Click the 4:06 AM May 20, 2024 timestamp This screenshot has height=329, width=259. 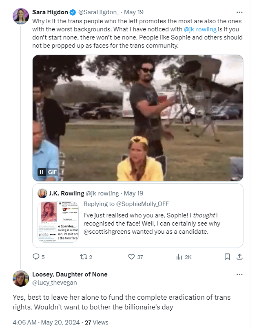[46, 322]
